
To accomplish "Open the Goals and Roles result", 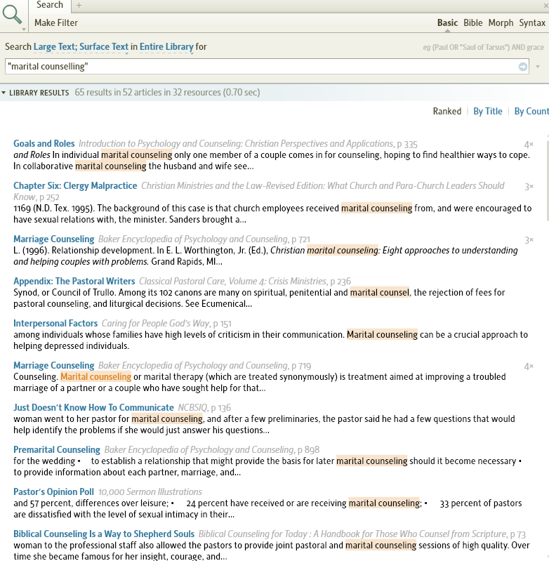I will tap(44, 143).
